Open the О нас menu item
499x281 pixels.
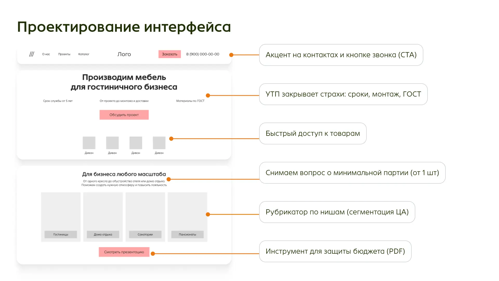[46, 54]
